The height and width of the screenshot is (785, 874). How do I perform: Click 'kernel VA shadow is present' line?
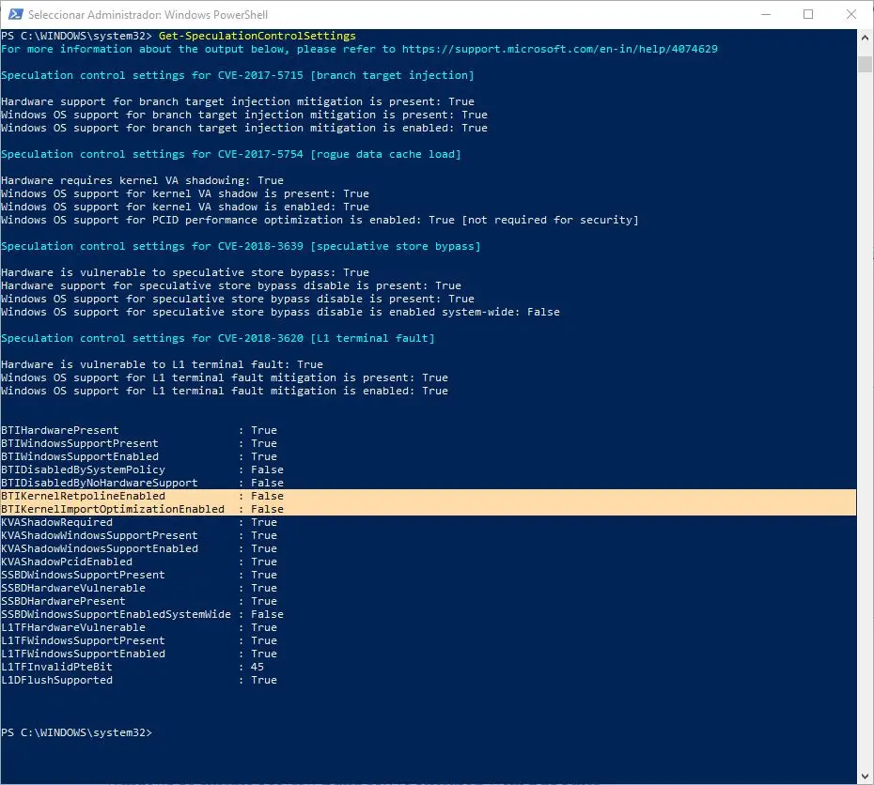click(x=185, y=193)
